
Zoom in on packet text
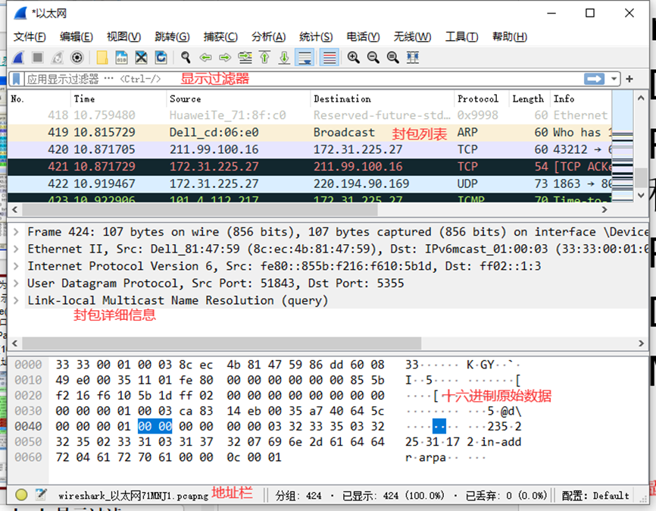pyautogui.click(x=354, y=58)
